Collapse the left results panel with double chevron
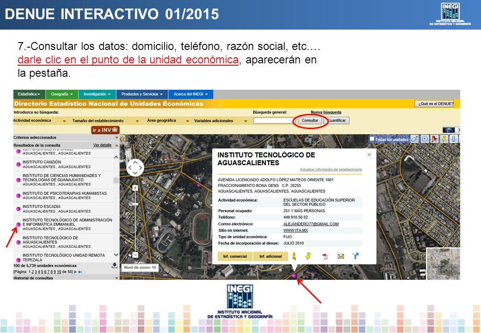The image size is (481, 333). tap(123, 140)
